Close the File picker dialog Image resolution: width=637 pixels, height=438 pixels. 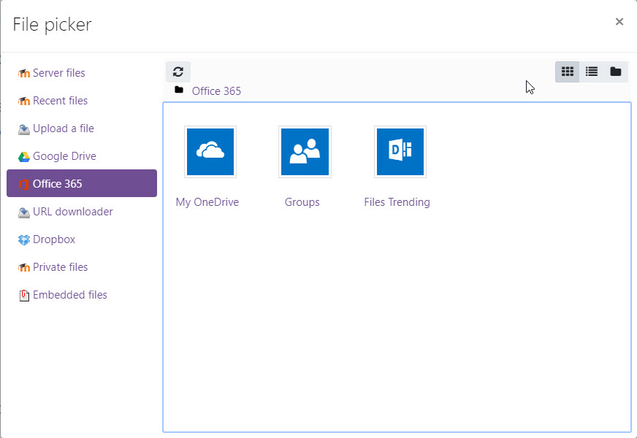(619, 22)
